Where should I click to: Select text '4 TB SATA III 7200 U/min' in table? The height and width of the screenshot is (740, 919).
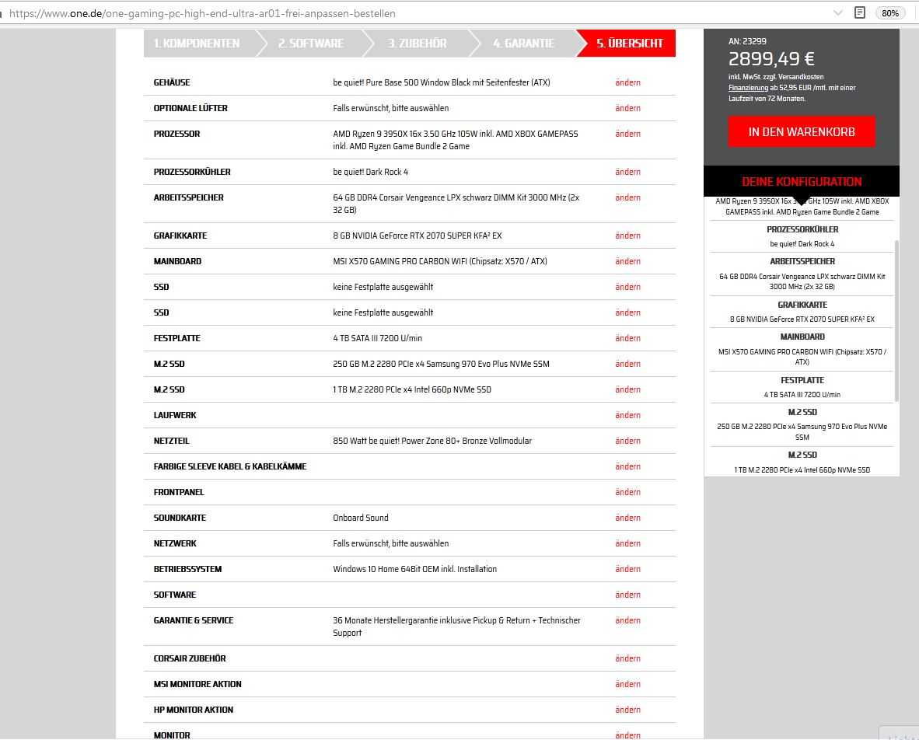pyautogui.click(x=377, y=339)
